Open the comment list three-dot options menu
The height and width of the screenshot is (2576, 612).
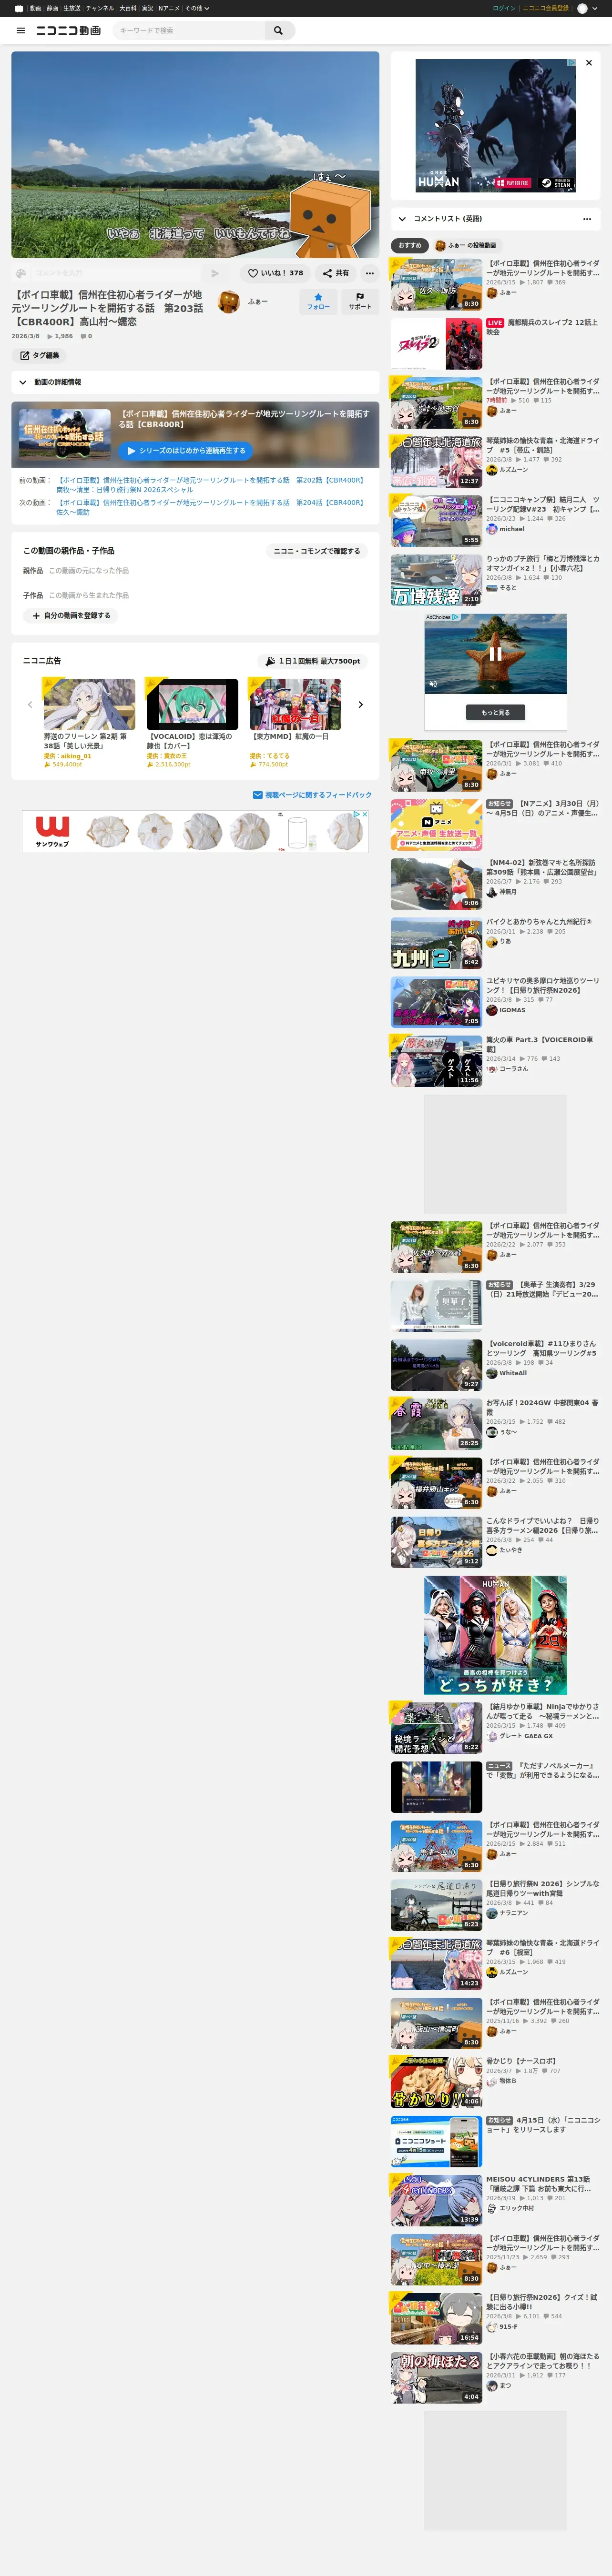(587, 218)
